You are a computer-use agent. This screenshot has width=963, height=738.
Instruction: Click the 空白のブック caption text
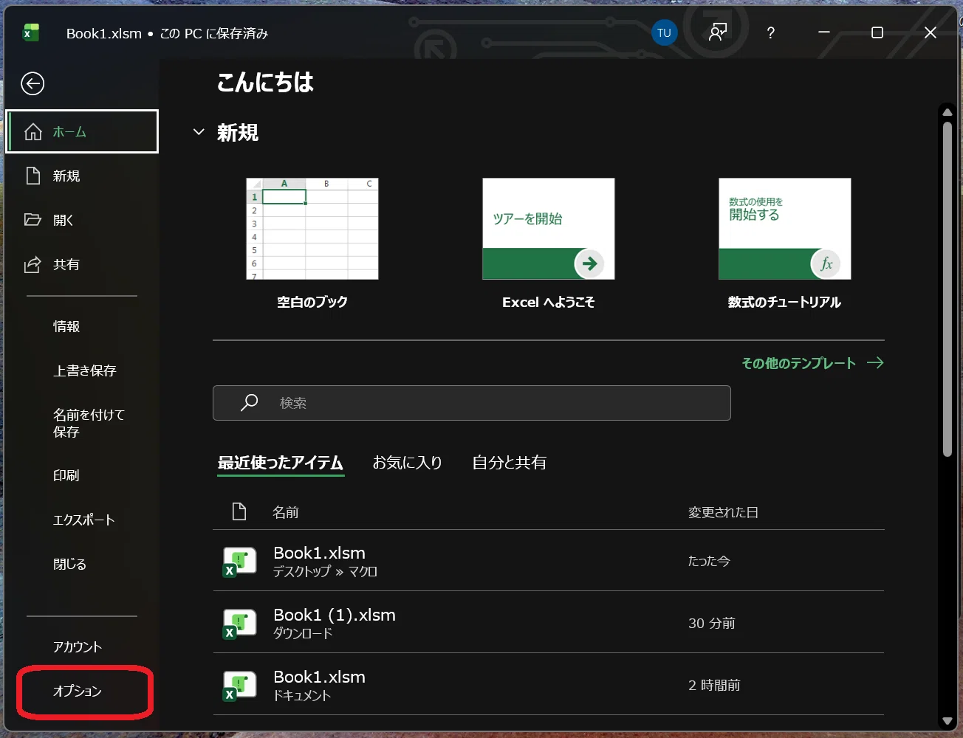[x=312, y=302]
